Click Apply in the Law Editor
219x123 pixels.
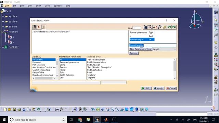158,88
